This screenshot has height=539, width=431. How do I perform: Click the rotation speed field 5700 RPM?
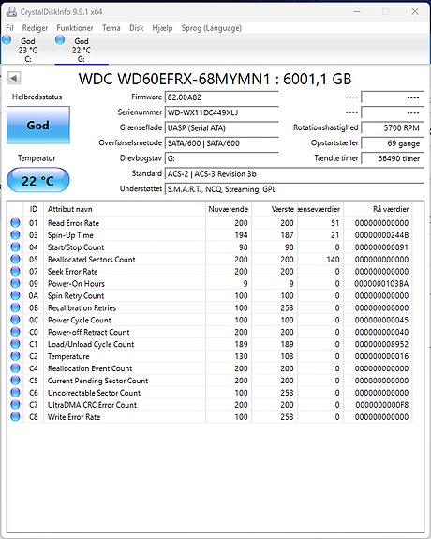(x=393, y=128)
